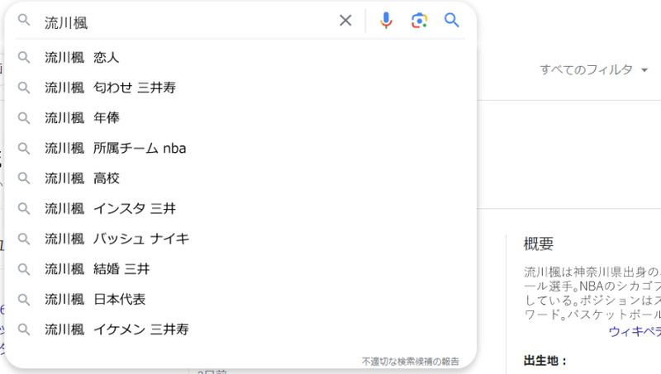
Task: Click magnifier icon beside 流川楓 日本代表
Action: (x=24, y=299)
